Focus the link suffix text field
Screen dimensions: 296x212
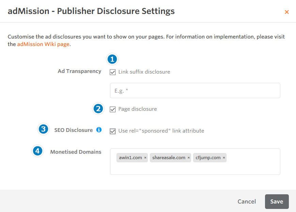(x=195, y=91)
